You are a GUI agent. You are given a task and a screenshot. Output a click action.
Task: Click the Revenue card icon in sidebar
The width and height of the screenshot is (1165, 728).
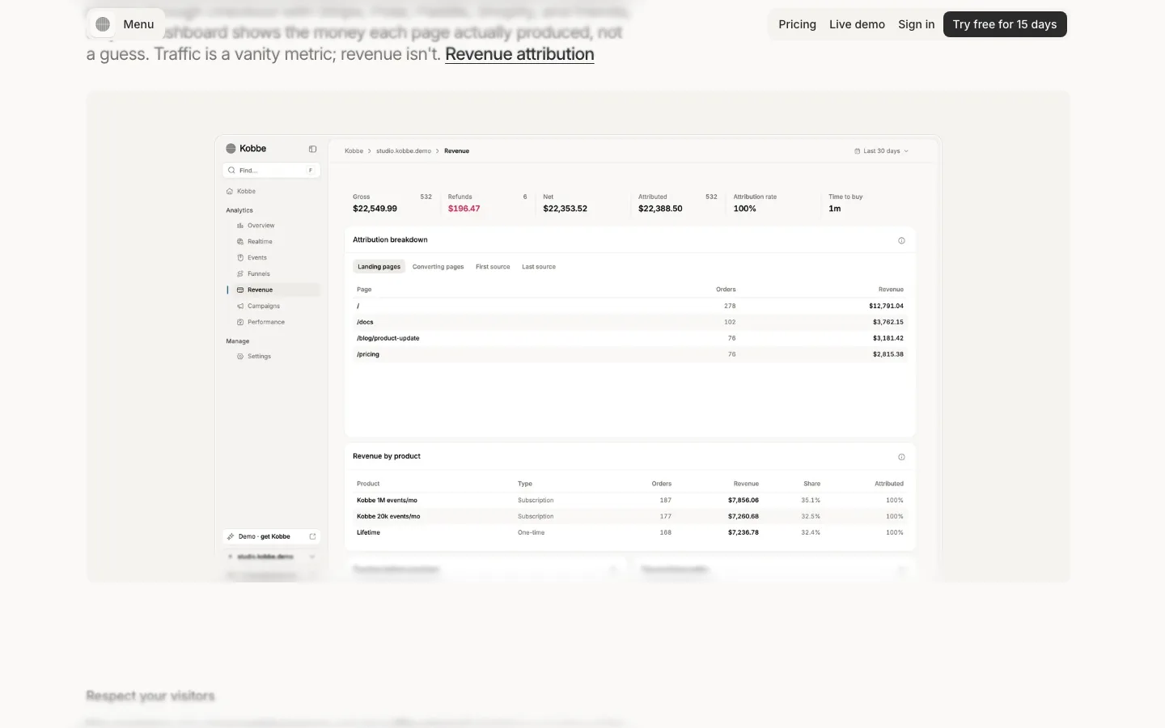click(x=240, y=290)
